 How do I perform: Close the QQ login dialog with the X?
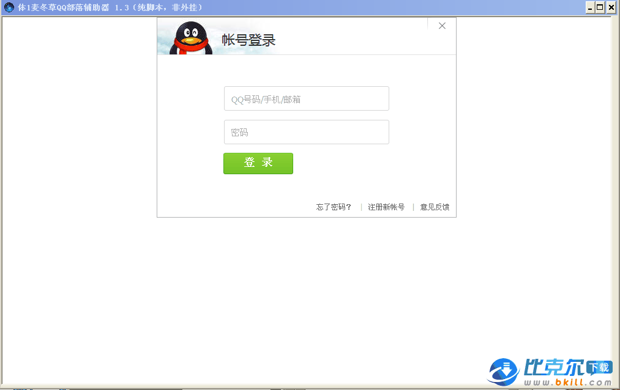(x=442, y=26)
